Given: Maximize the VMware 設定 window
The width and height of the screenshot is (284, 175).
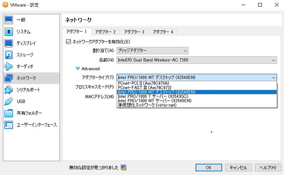Looking at the screenshot, I should 260,5.
